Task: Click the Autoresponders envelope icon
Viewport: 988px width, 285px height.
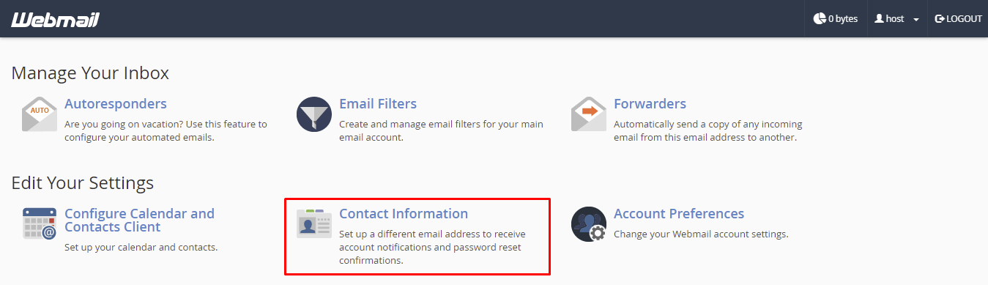Action: click(40, 114)
